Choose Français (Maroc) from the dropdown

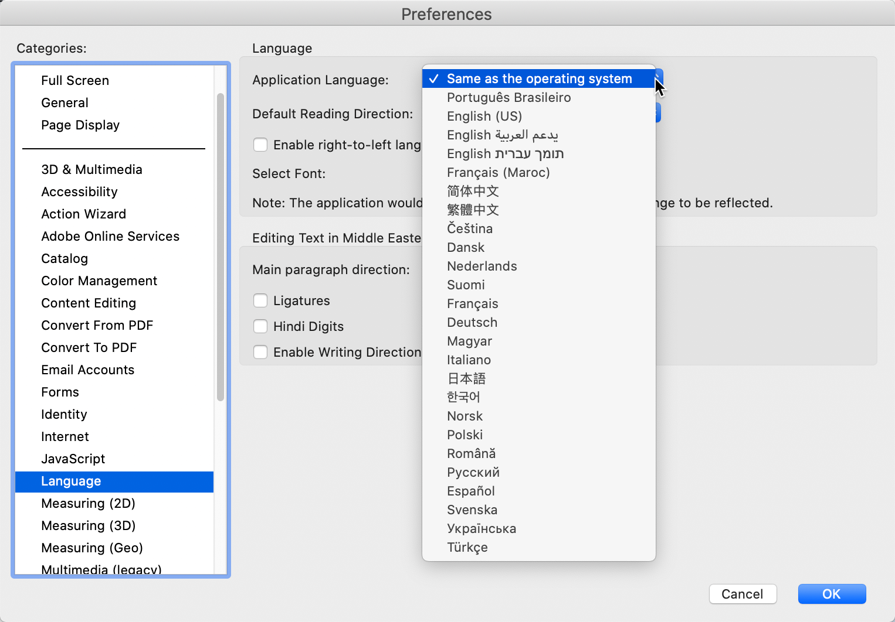(498, 172)
